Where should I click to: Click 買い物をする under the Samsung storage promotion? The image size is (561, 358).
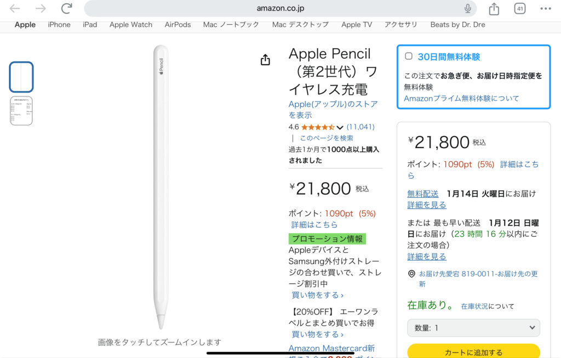(x=317, y=295)
